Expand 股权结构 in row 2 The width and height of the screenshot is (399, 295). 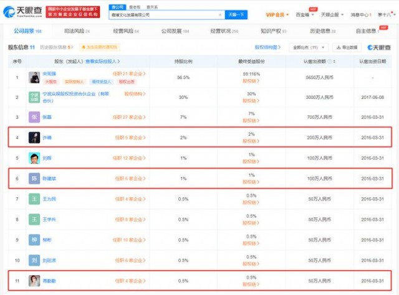click(x=135, y=94)
